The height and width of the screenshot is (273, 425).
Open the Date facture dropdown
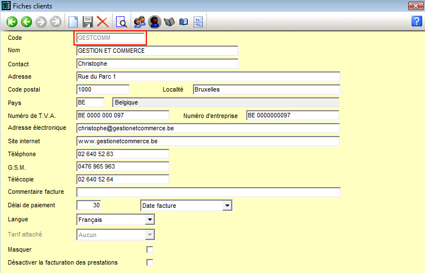pos(227,206)
